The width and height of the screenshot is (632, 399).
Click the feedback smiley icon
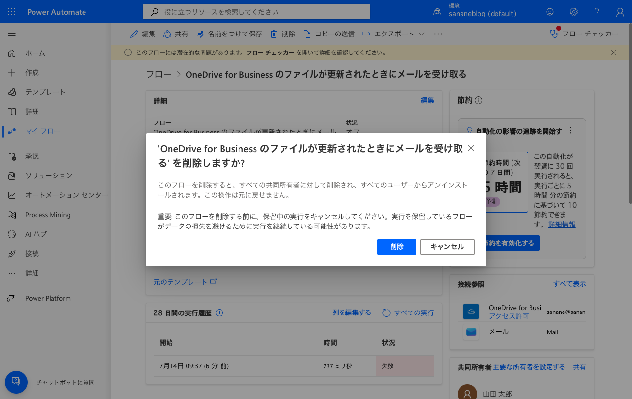point(550,12)
